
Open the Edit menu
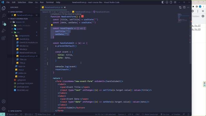(x=14, y=2)
